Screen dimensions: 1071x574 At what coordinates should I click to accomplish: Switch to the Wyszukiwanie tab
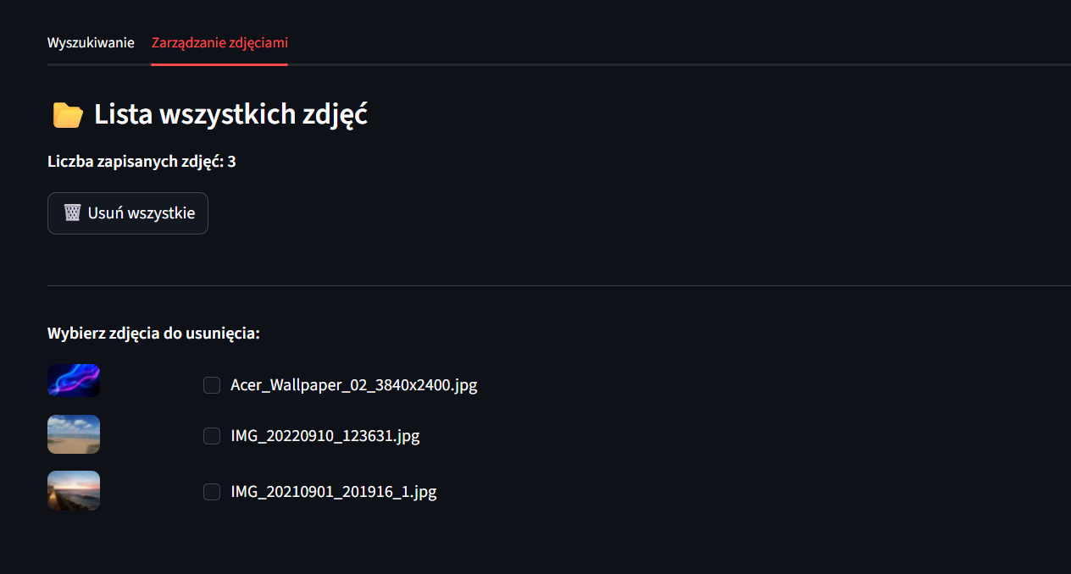click(91, 42)
